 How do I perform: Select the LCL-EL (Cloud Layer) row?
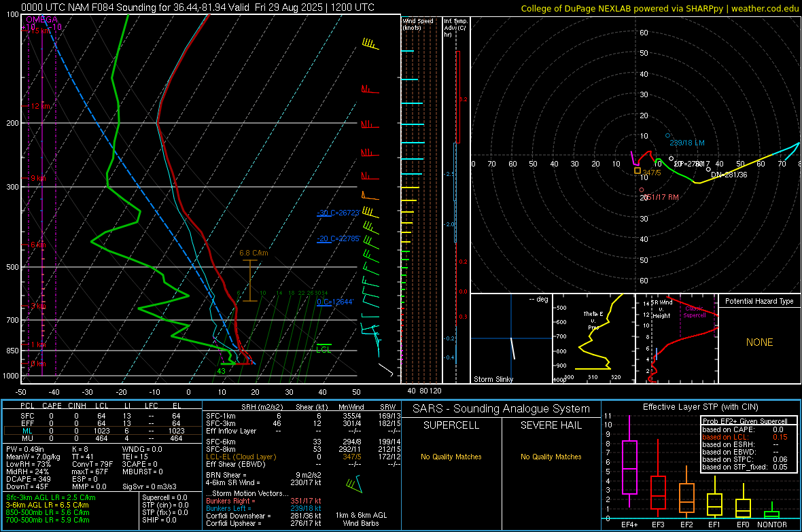pyautogui.click(x=303, y=457)
